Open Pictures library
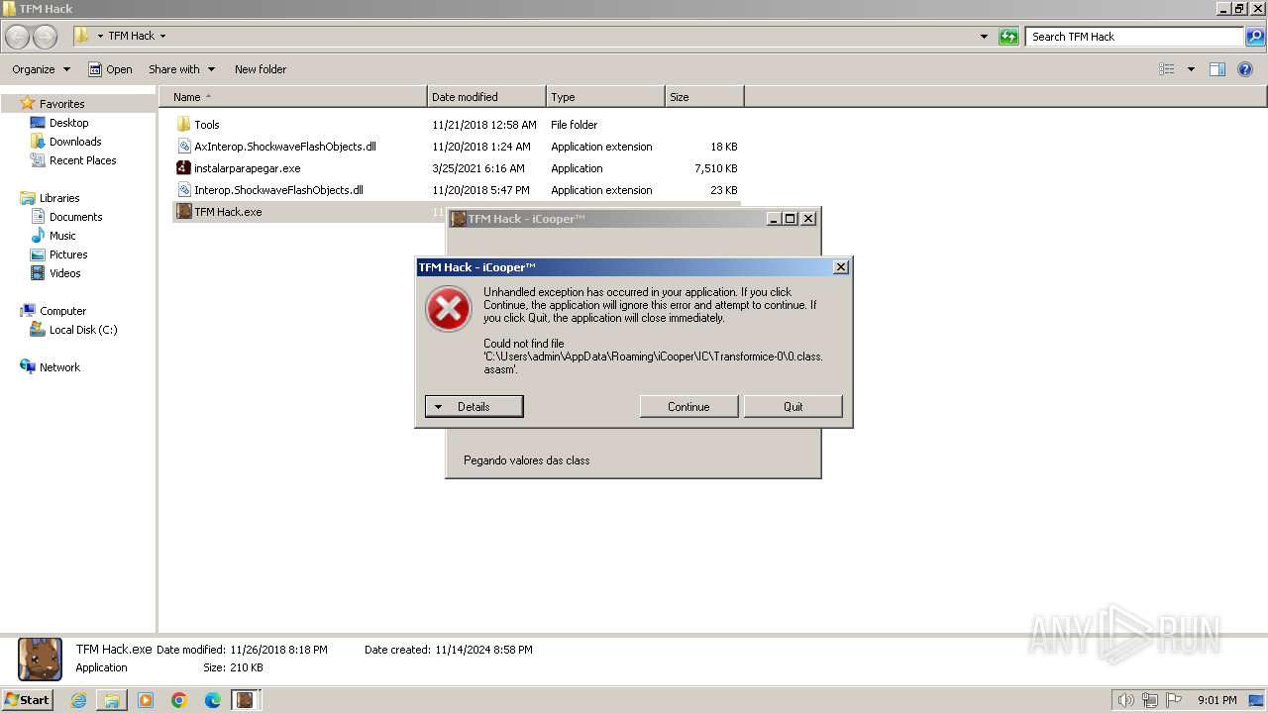The height and width of the screenshot is (713, 1268). point(68,255)
